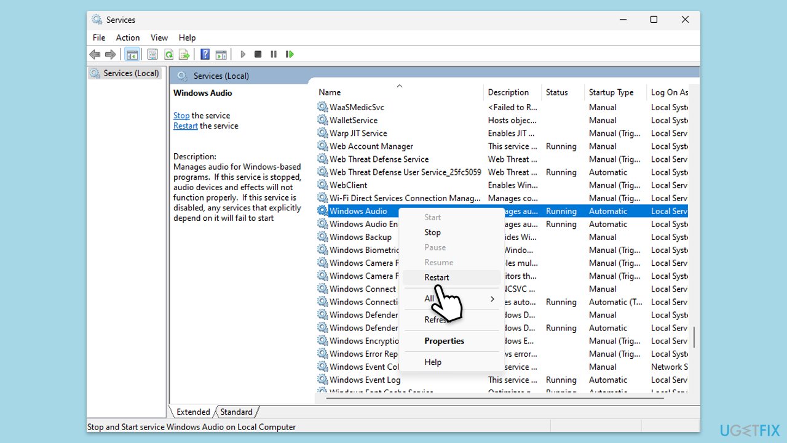Open the Help toolbar icon
This screenshot has height=443, width=787.
click(205, 55)
